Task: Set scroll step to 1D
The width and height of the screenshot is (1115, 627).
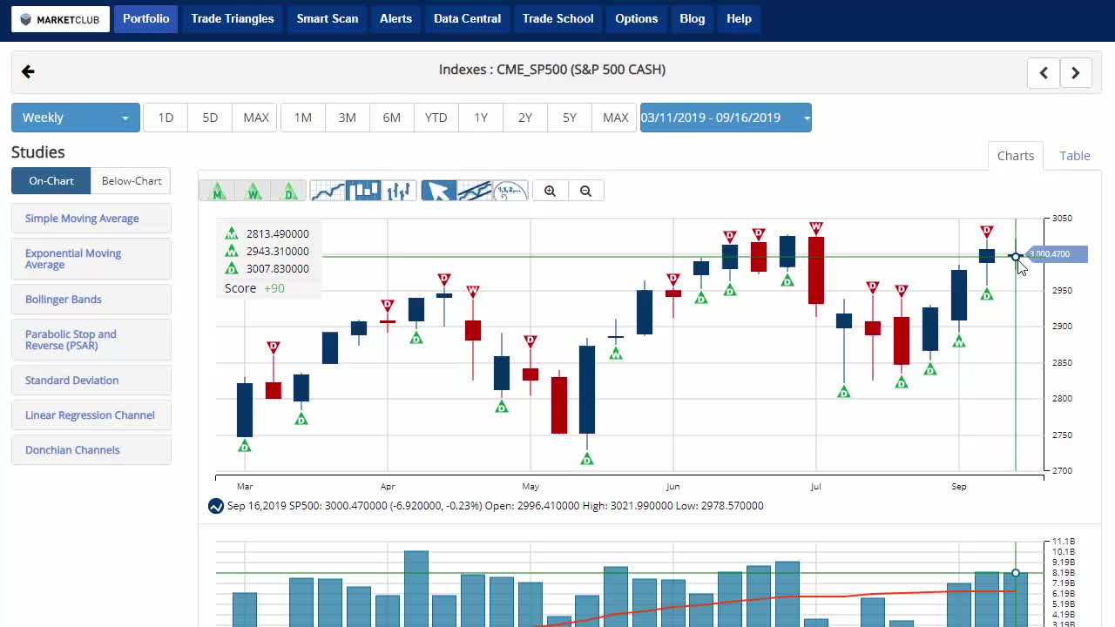Action: click(x=166, y=118)
